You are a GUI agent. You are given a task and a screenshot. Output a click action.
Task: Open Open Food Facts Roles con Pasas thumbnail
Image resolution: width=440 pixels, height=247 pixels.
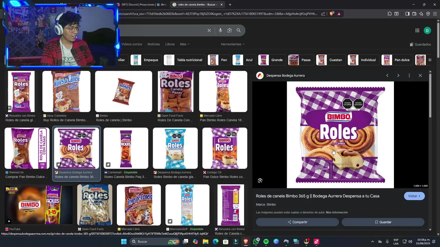click(x=176, y=92)
